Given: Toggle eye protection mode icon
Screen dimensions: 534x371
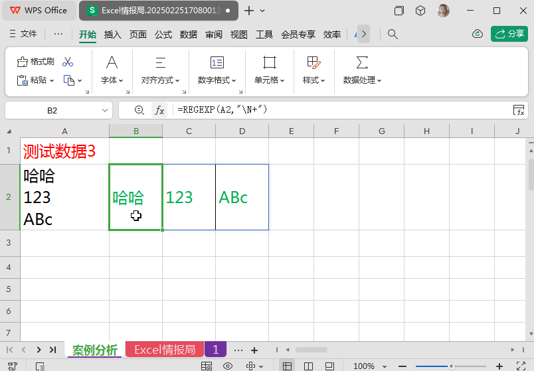Looking at the screenshot, I should point(228,366).
